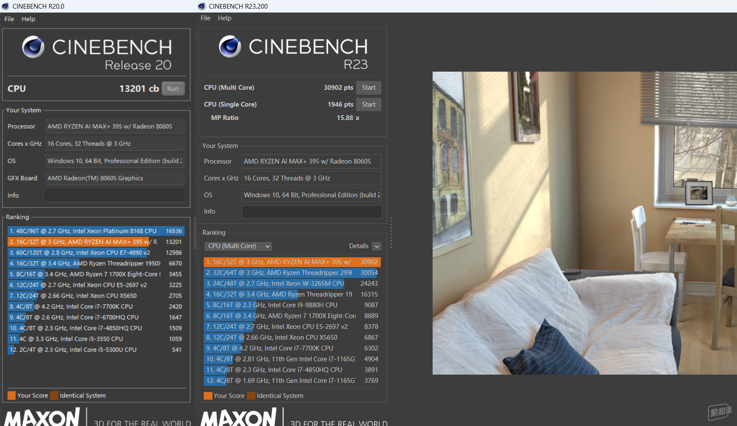
Task: Select R23 ranking row Xeon CPU X5650
Action: [292, 338]
